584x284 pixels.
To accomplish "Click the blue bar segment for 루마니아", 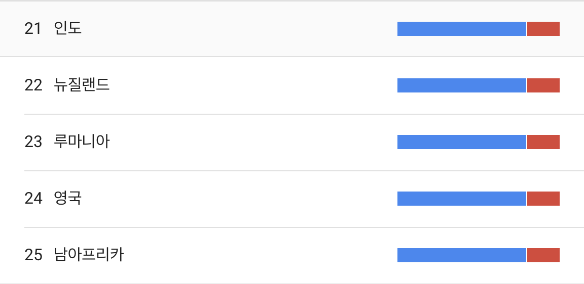I will click(462, 142).
